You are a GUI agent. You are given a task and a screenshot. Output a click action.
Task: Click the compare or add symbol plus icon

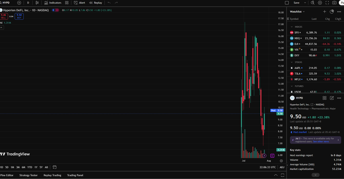pyautogui.click(x=19, y=3)
